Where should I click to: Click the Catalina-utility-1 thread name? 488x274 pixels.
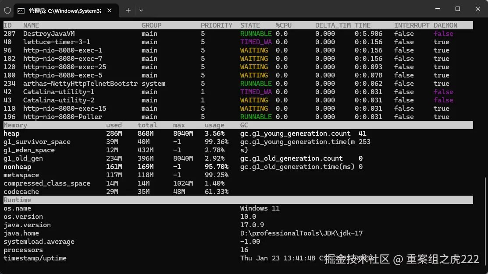58,92
